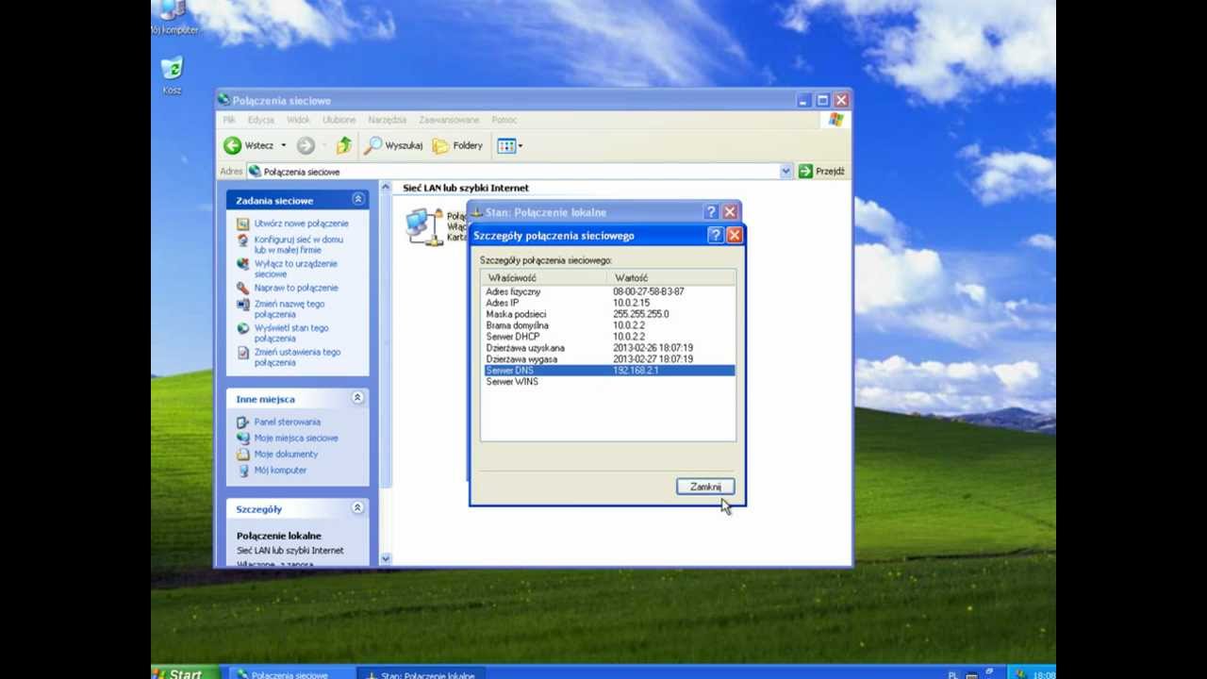
Task: Open the Ulubione menu
Action: (339, 120)
